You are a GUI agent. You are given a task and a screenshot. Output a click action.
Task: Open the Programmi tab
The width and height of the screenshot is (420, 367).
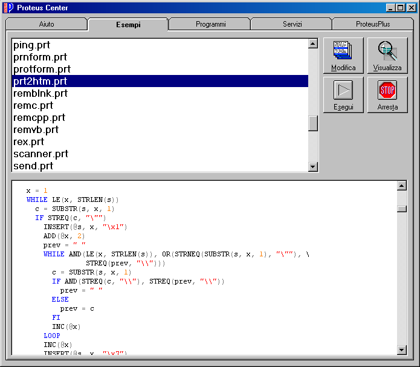click(x=210, y=24)
